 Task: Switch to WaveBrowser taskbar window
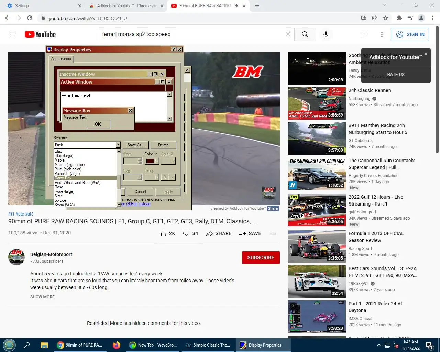click(153, 345)
